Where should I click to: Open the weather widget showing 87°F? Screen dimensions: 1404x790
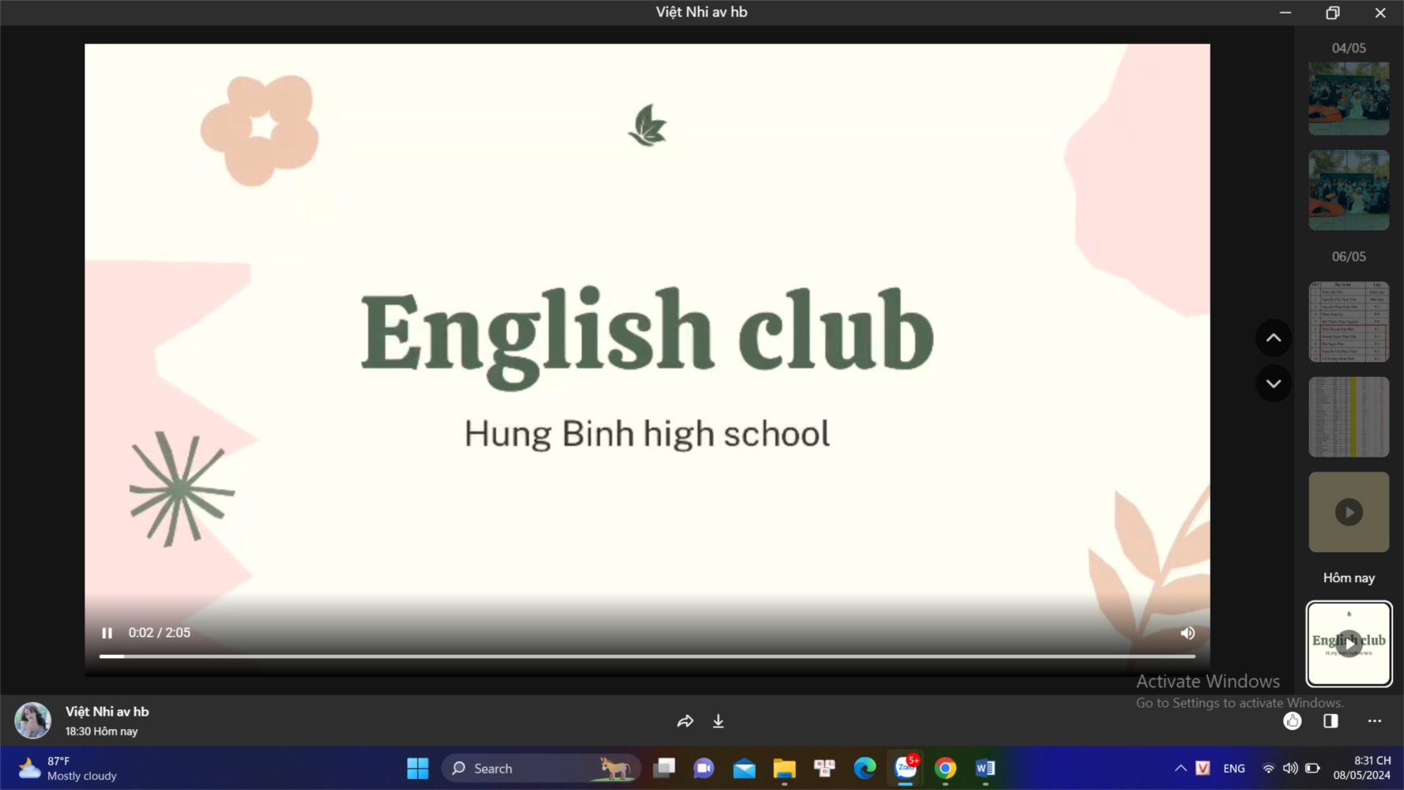(x=67, y=768)
